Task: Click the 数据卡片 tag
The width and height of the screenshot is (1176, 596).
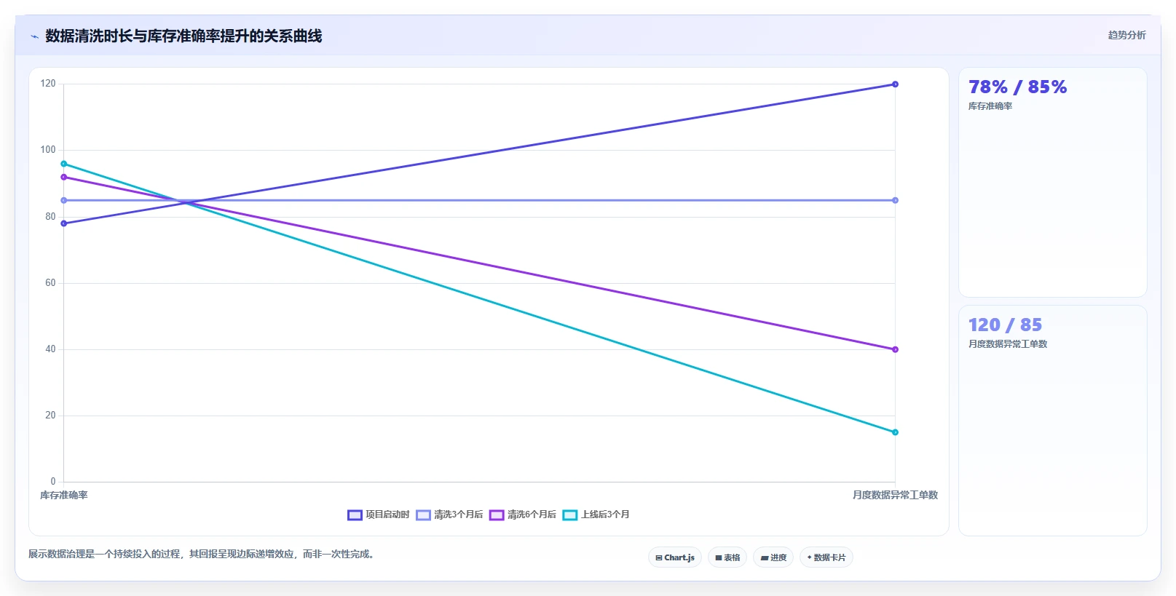Action: tap(826, 557)
